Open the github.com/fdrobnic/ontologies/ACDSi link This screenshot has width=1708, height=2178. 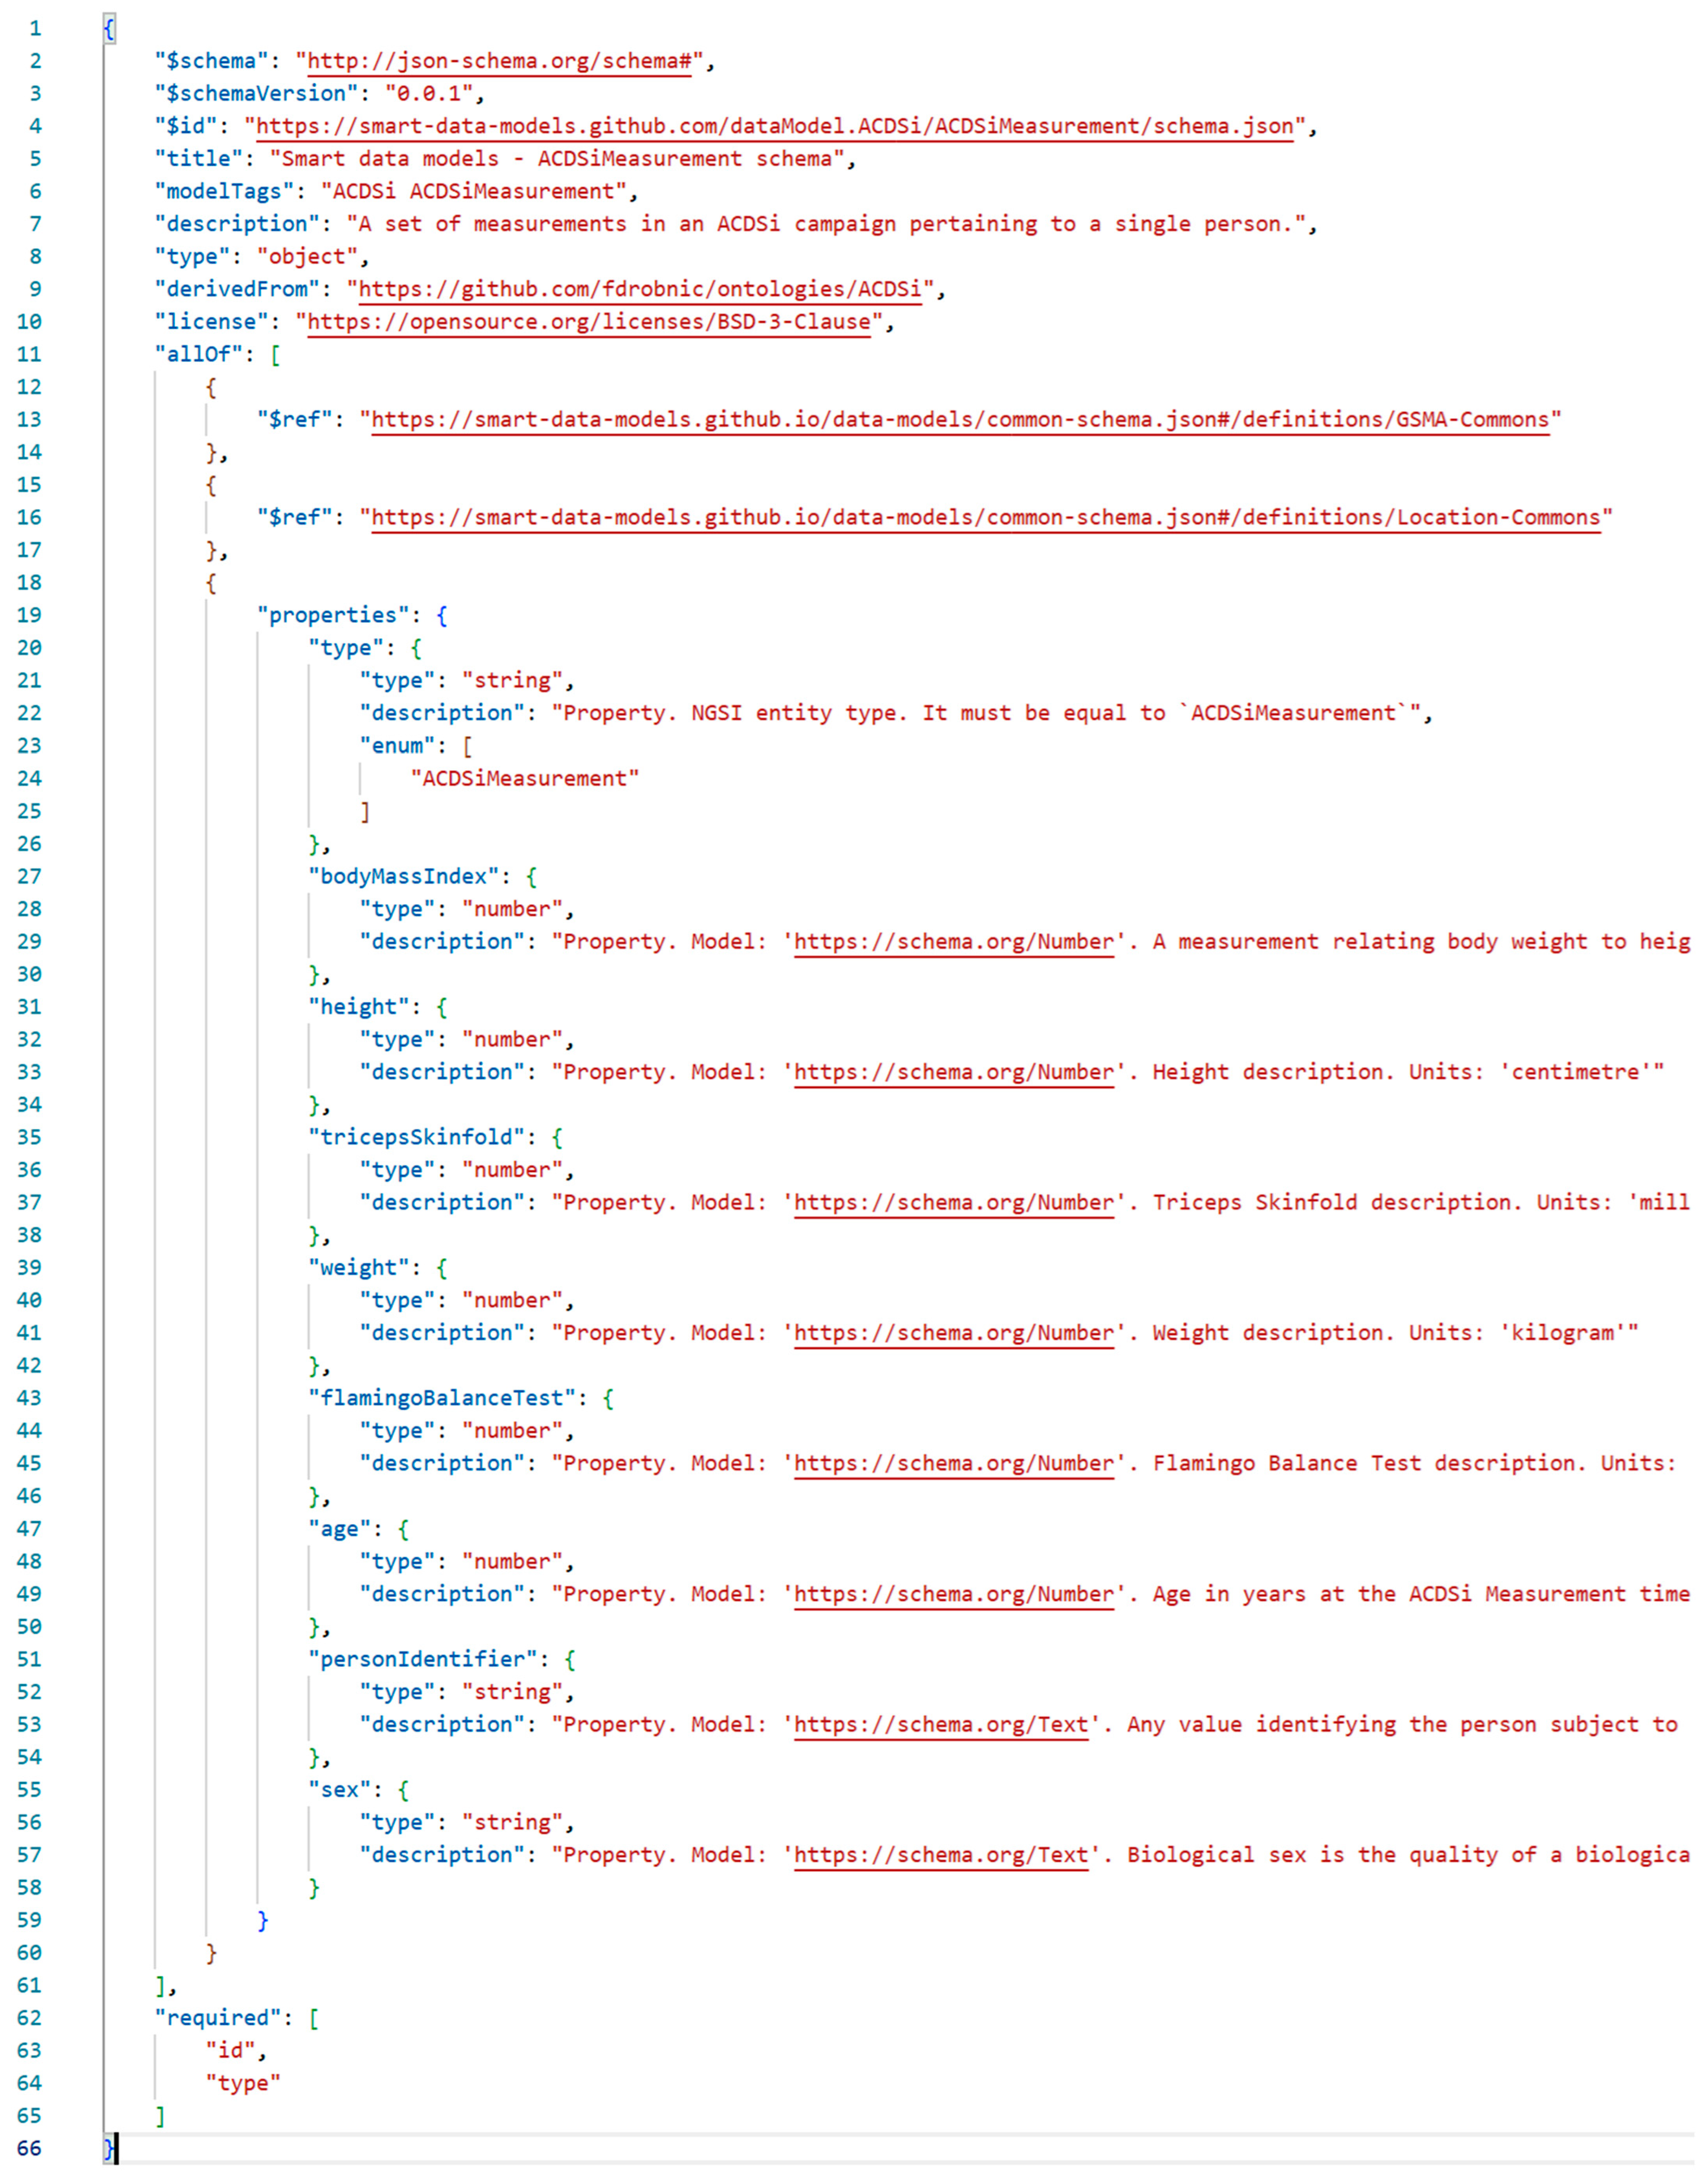click(x=640, y=289)
